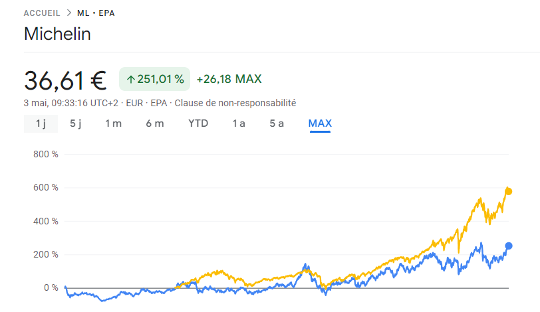
Task: Select the MAX time range tab
Action: (320, 123)
